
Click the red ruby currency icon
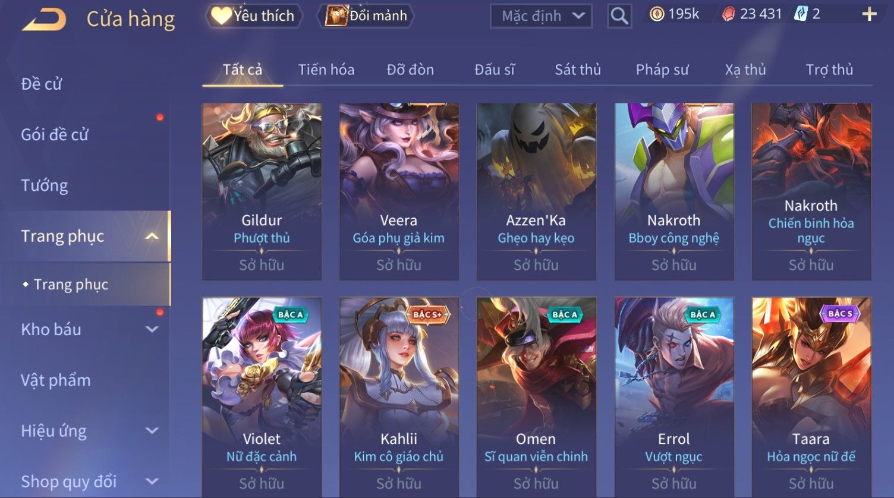728,14
